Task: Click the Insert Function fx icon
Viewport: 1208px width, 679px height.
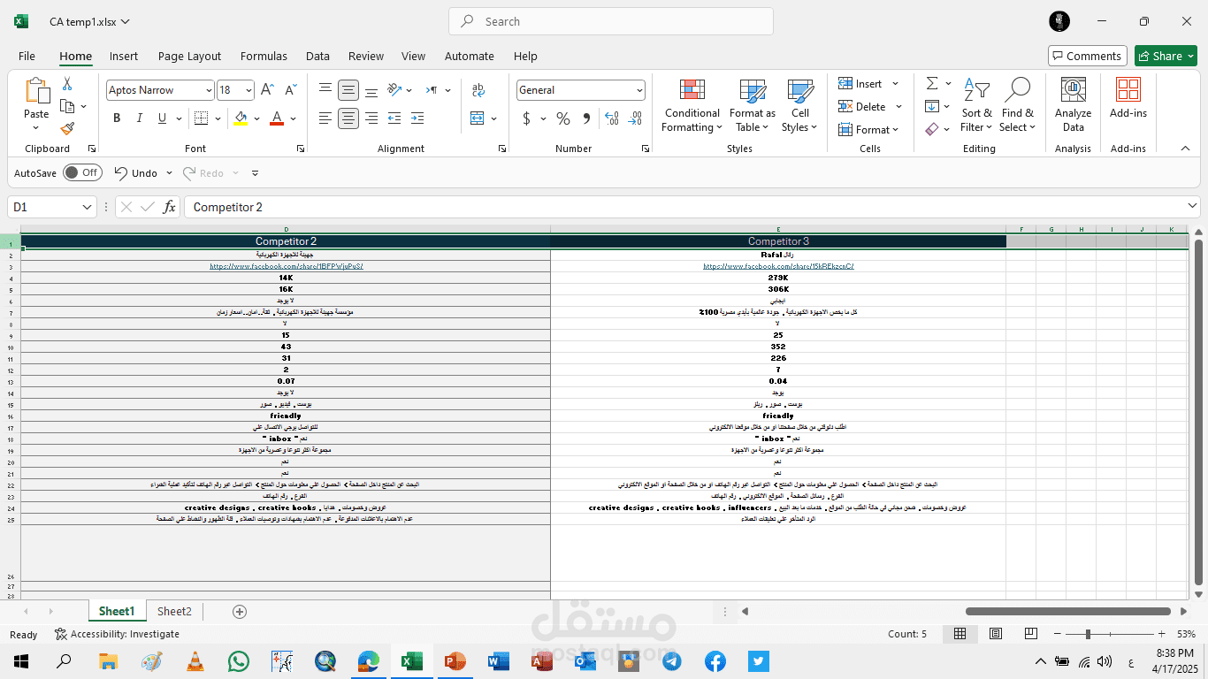Action: [x=170, y=207]
